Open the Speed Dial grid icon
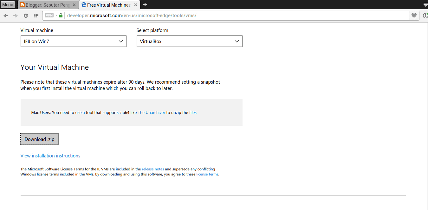The width and height of the screenshot is (428, 210). pyautogui.click(x=36, y=16)
